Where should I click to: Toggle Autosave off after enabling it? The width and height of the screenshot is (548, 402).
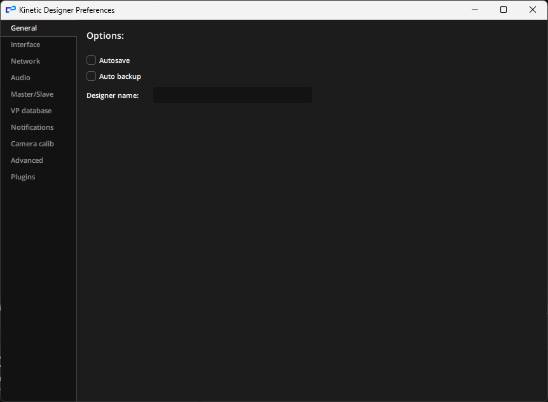point(91,60)
